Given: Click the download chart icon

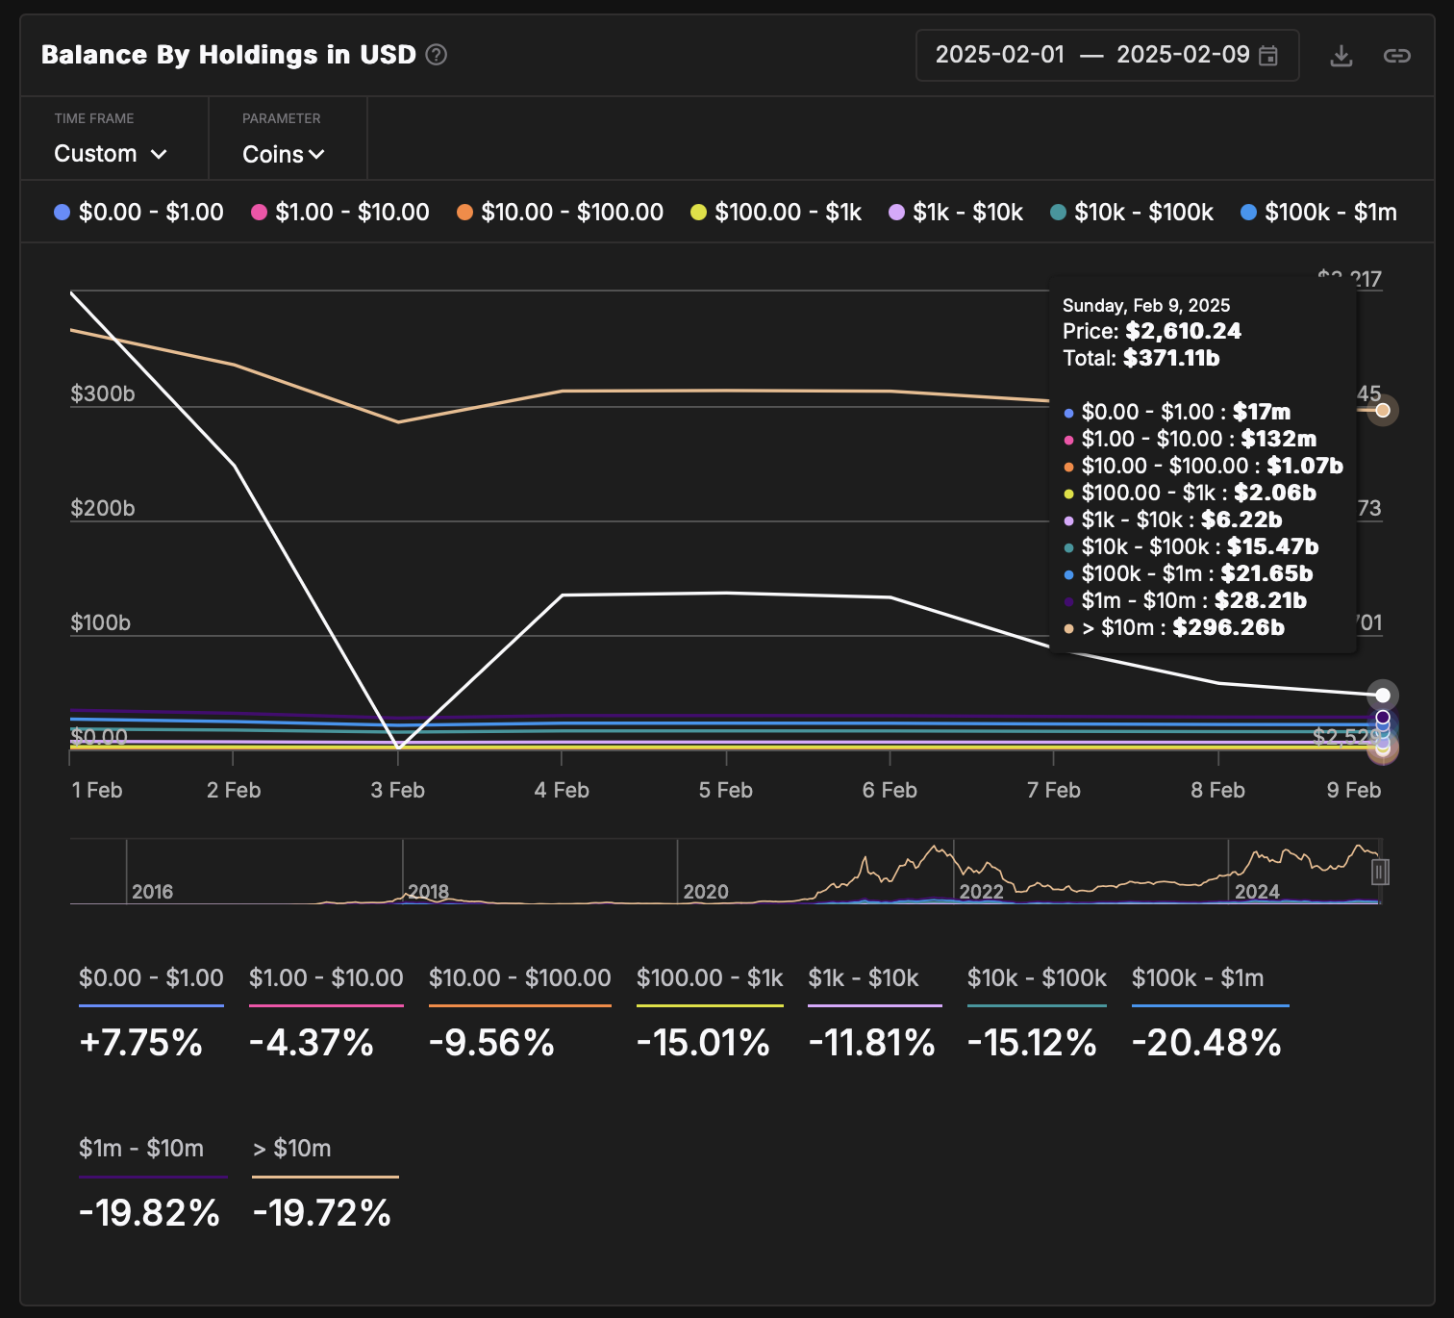Looking at the screenshot, I should [x=1341, y=56].
